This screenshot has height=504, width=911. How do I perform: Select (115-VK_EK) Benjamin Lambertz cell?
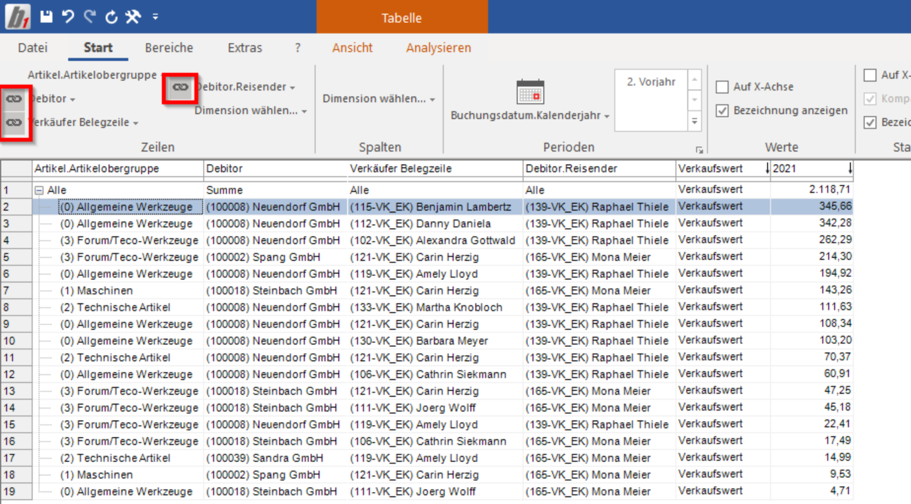click(435, 206)
